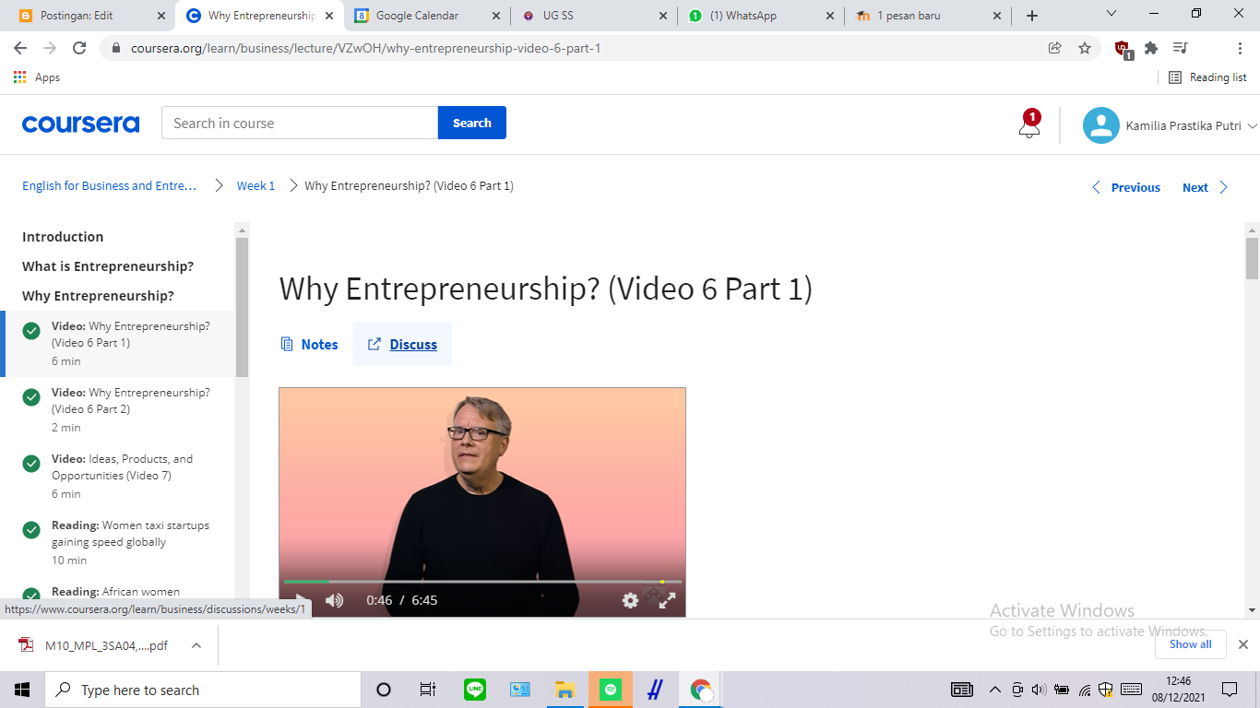
Task: Click the user profile avatar icon
Action: coord(1100,125)
